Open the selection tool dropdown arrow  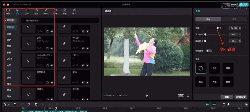pyautogui.click(x=9, y=104)
